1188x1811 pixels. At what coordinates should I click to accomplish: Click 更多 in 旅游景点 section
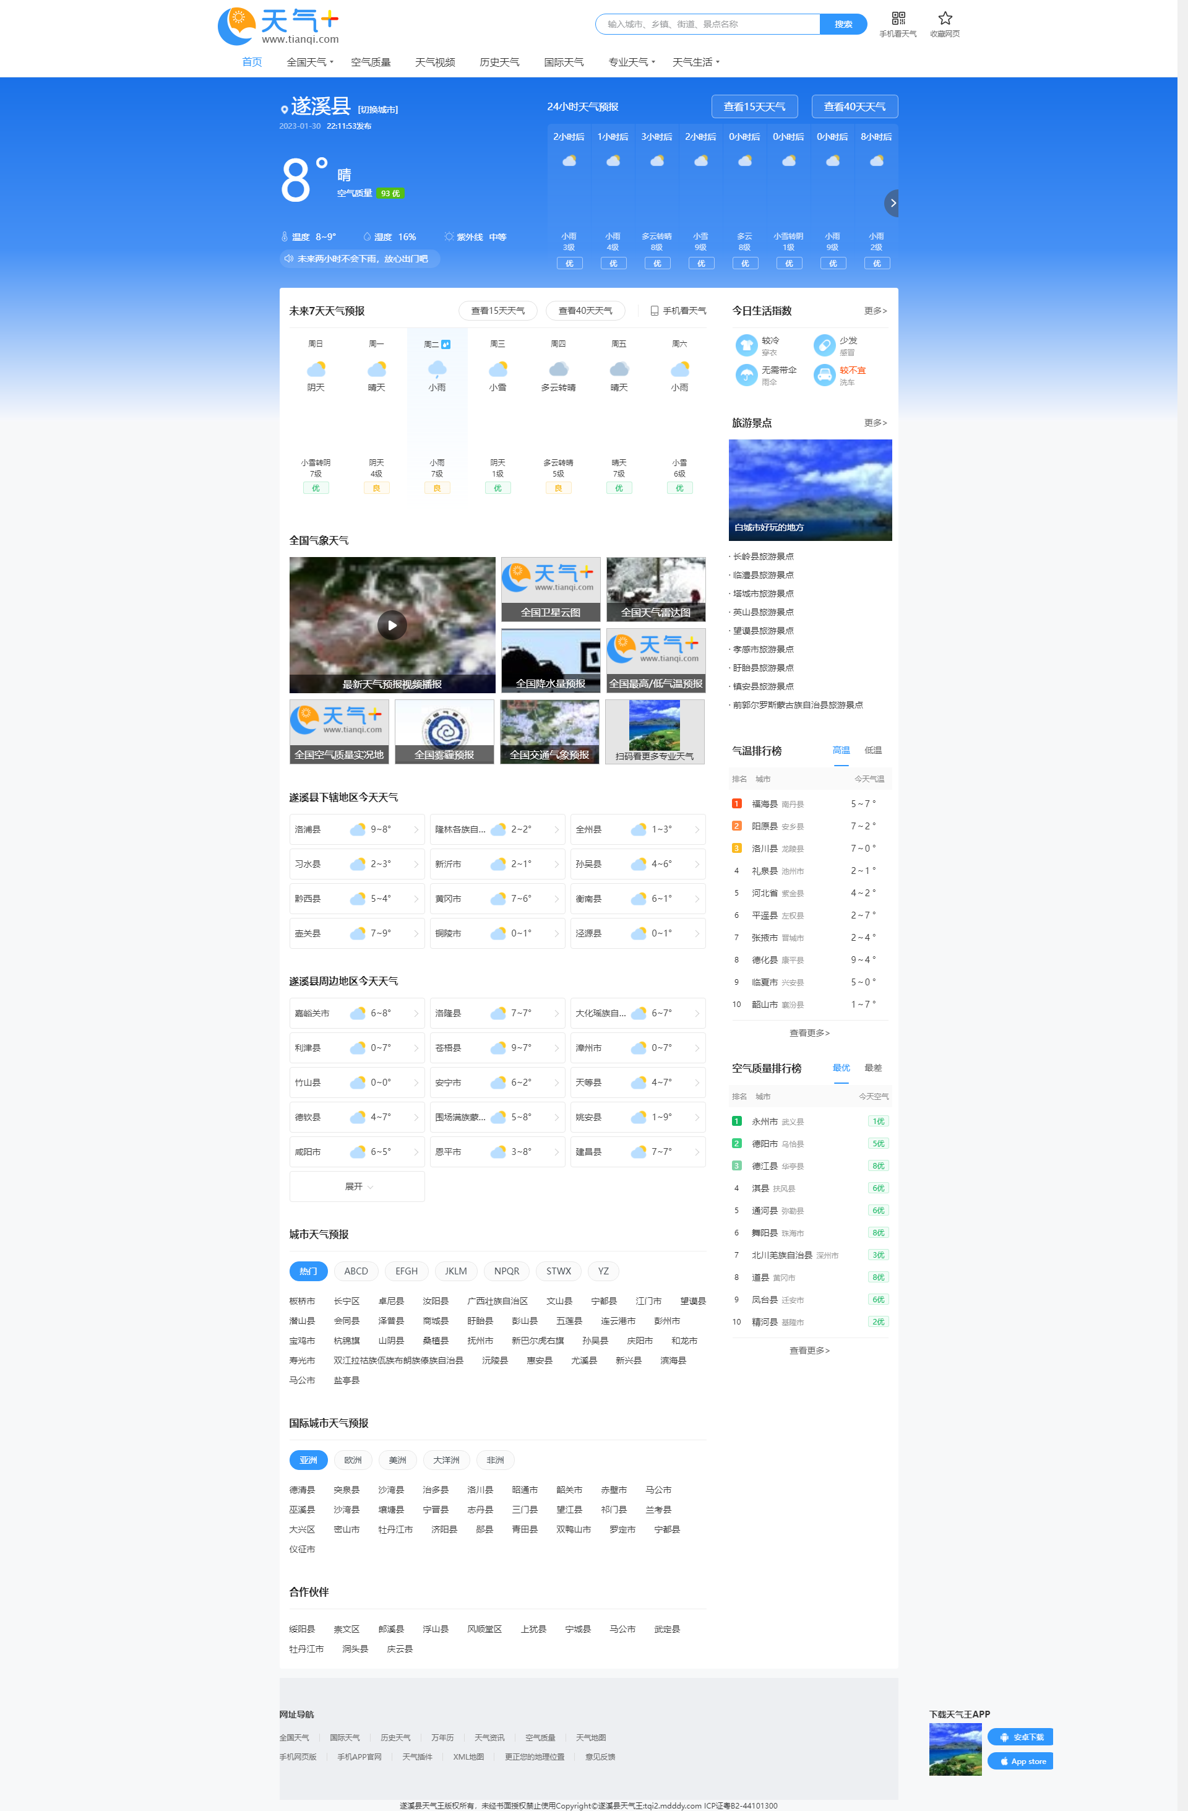pos(876,422)
